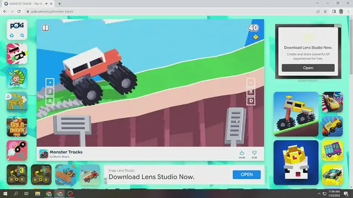Open the gray car on yellow game thumbnail
This screenshot has height=198, width=353.
point(332,175)
